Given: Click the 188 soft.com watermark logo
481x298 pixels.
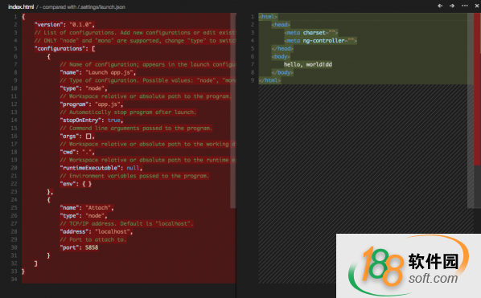Looking at the screenshot, I should point(409,266).
